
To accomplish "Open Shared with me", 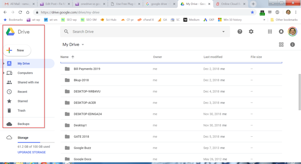I will tap(28, 82).
